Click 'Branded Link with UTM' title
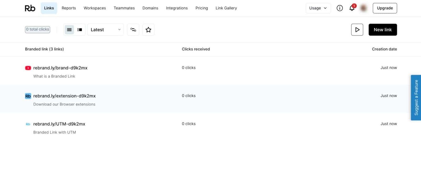Image resolution: width=421 pixels, height=181 pixels. point(54,132)
